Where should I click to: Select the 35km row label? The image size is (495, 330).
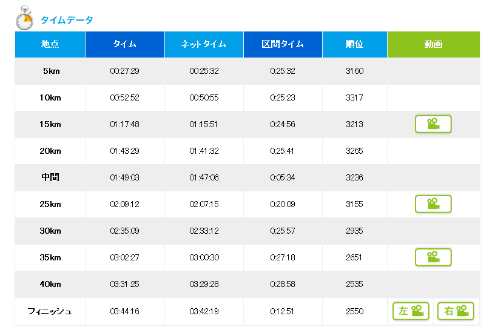[x=50, y=257]
